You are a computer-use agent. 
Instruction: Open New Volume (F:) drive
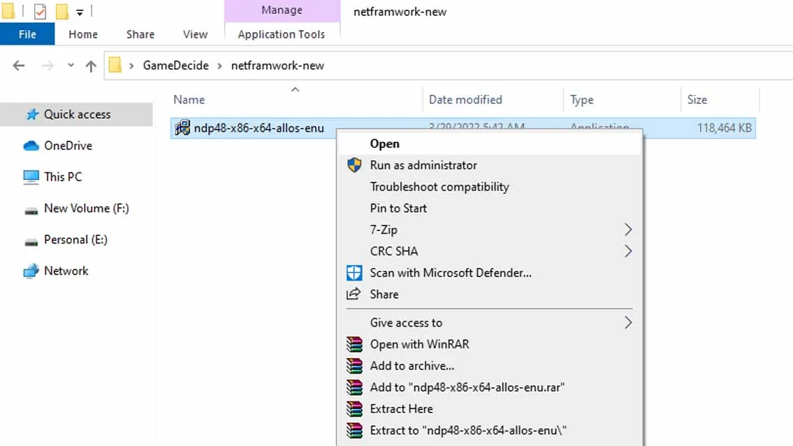click(x=86, y=209)
